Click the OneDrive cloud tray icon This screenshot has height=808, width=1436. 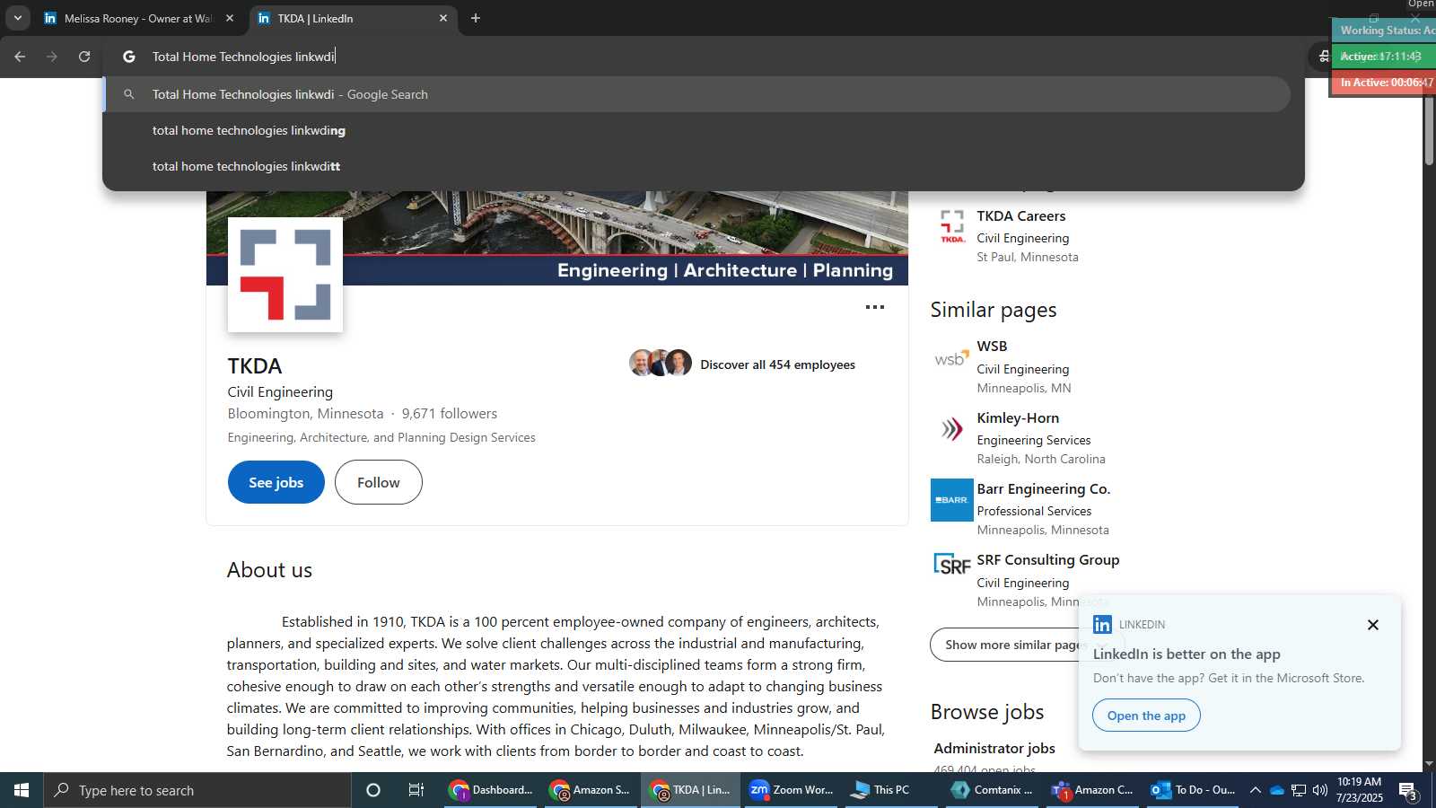pos(1276,790)
